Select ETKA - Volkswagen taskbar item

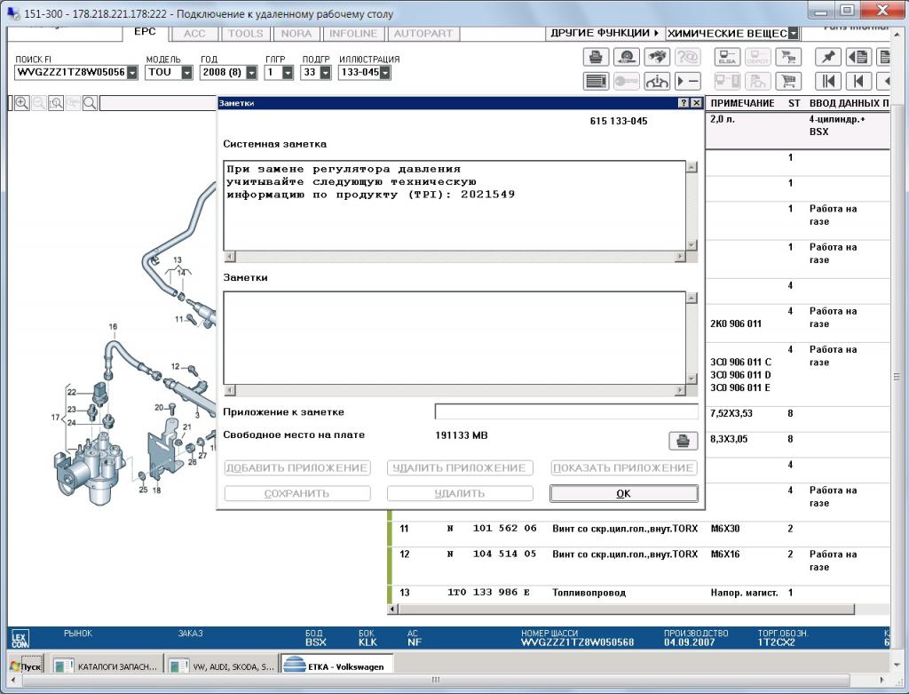pyautogui.click(x=336, y=666)
